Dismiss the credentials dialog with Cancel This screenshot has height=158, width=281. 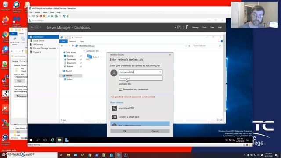pos(155,131)
